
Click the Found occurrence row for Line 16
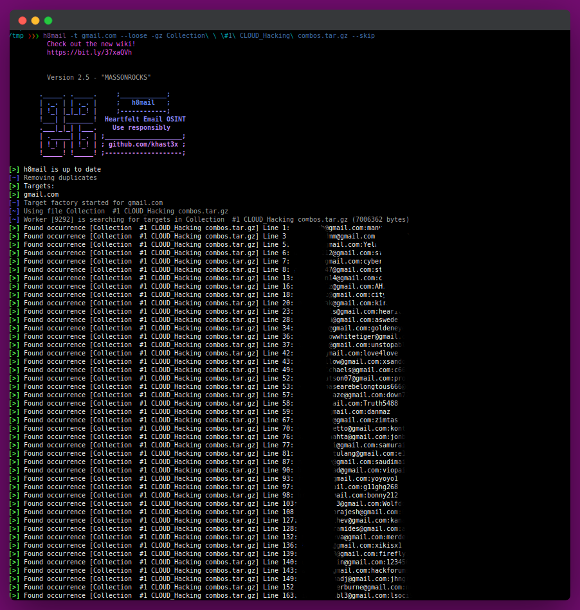tap(197, 286)
